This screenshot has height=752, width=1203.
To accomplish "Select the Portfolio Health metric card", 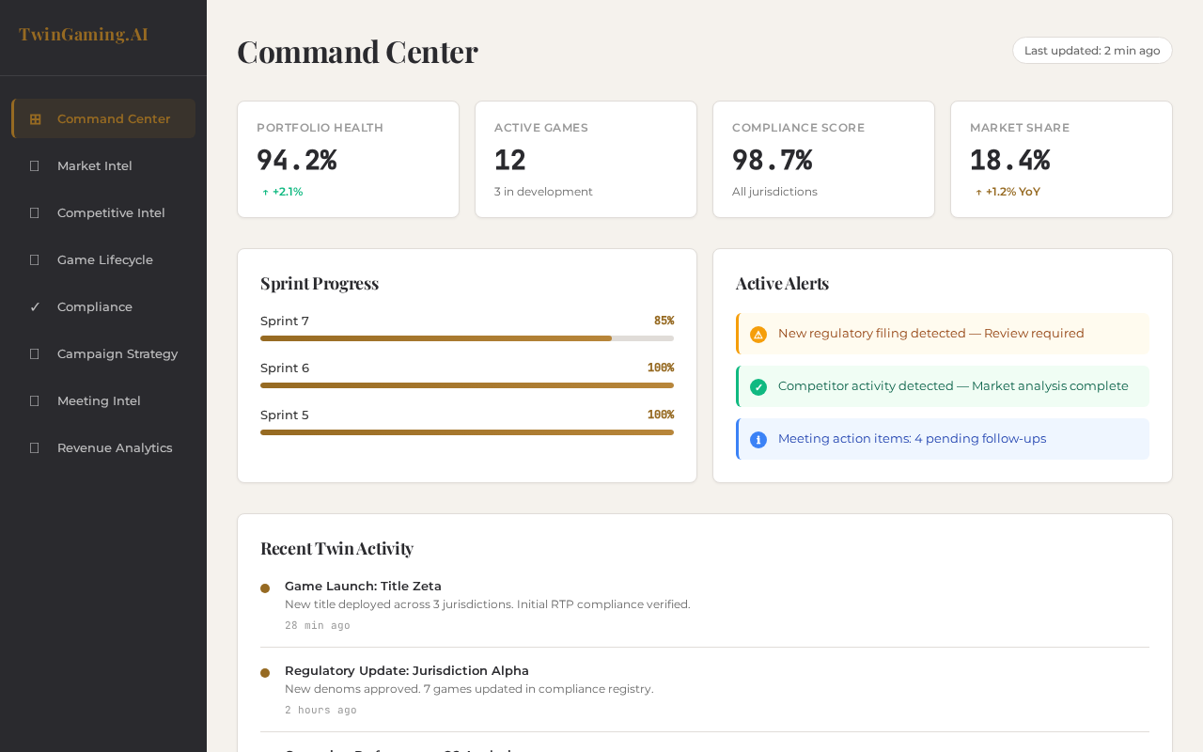I will (348, 159).
